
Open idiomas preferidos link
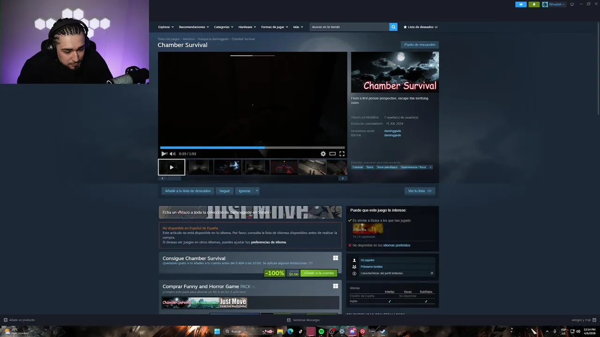(397, 245)
